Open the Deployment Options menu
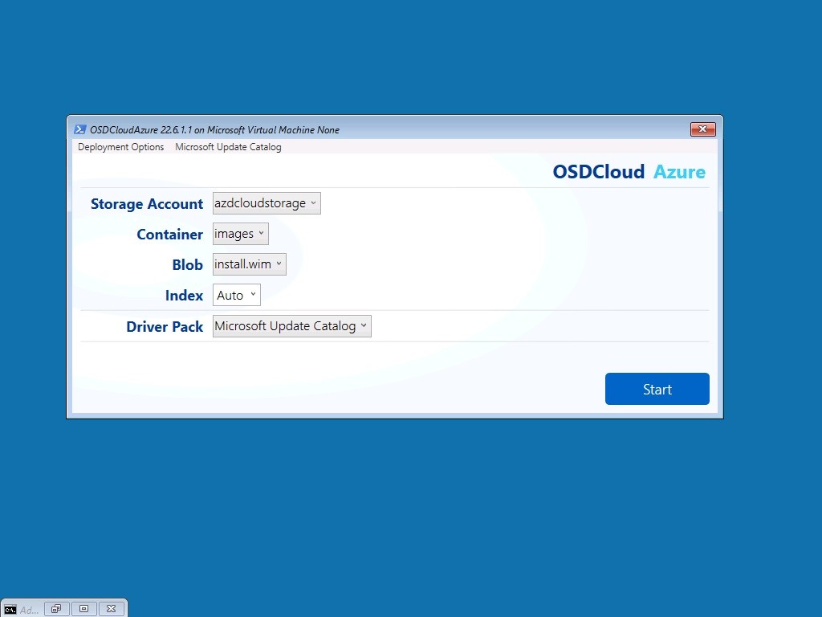Image resolution: width=822 pixels, height=617 pixels. pos(121,147)
